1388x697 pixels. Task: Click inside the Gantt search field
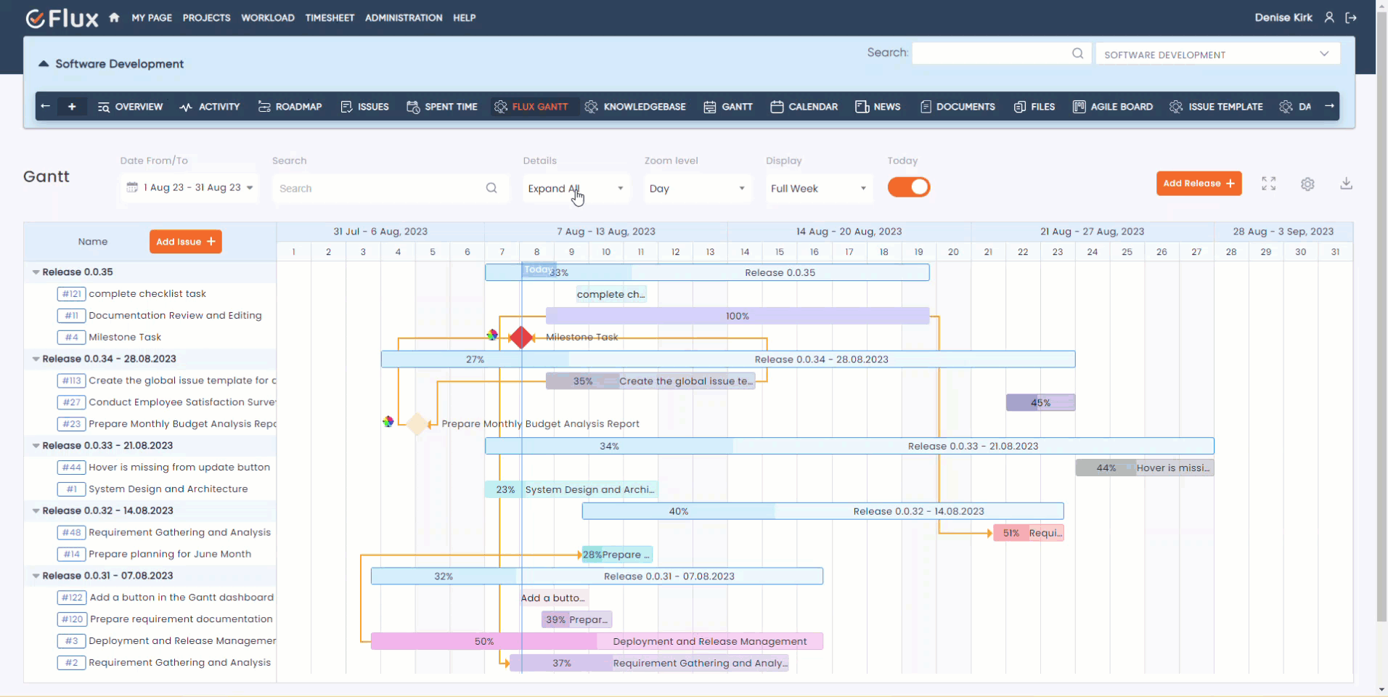pyautogui.click(x=377, y=188)
